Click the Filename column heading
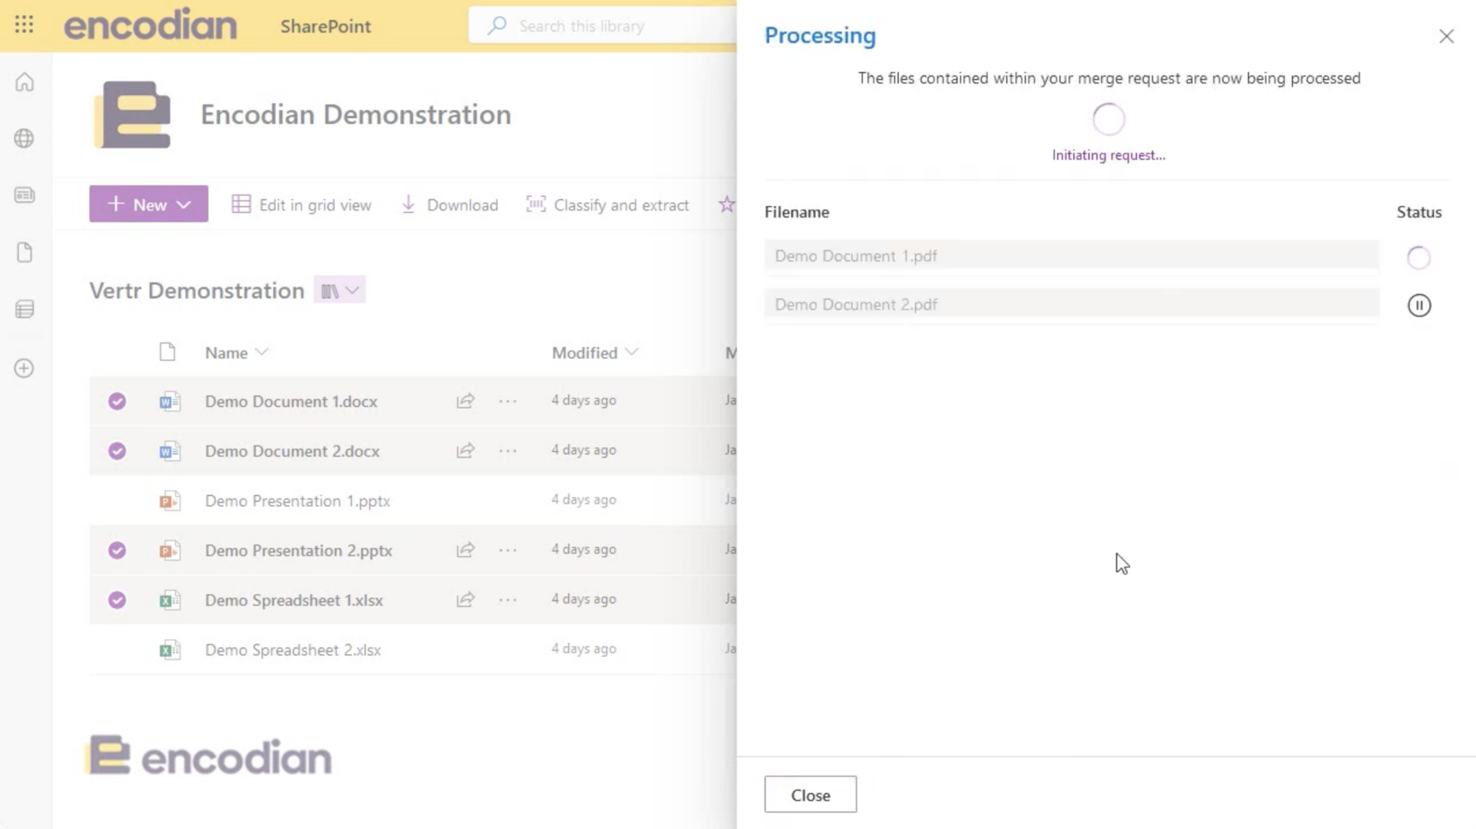This screenshot has width=1476, height=829. [x=796, y=212]
